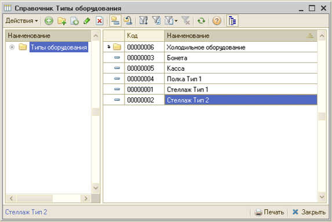The width and height of the screenshot is (332, 222).
Task: Set filter and sorting icon
Action: 143,21
